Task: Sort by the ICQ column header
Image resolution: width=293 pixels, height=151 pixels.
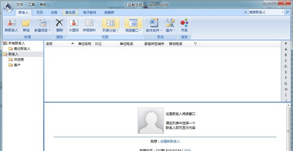Action: click(105, 44)
